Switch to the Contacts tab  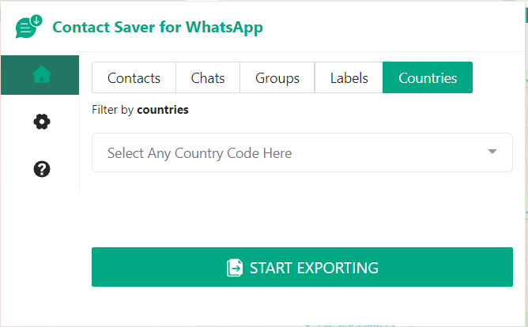click(x=134, y=78)
